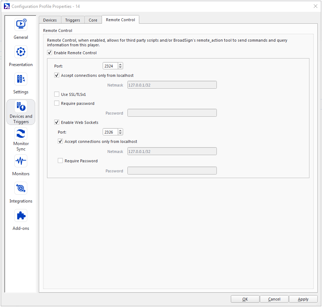Open the Integrations sidebar icon

pos(21,189)
